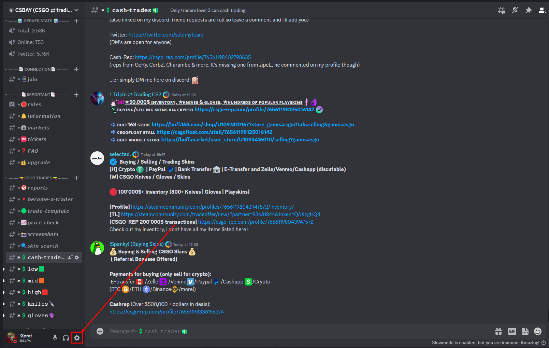Click the avatar of user selected.
The width and height of the screenshot is (549, 348).
click(x=97, y=158)
